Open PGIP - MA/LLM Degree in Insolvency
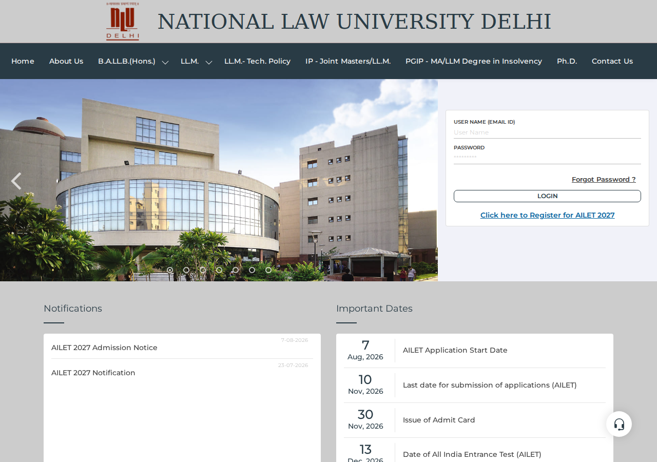Screen dimensions: 657x462 point(474,61)
